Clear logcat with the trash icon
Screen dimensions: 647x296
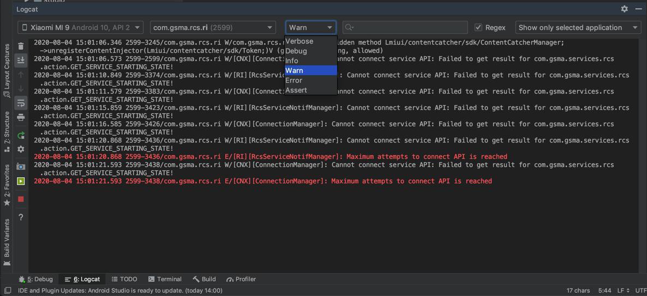21,46
